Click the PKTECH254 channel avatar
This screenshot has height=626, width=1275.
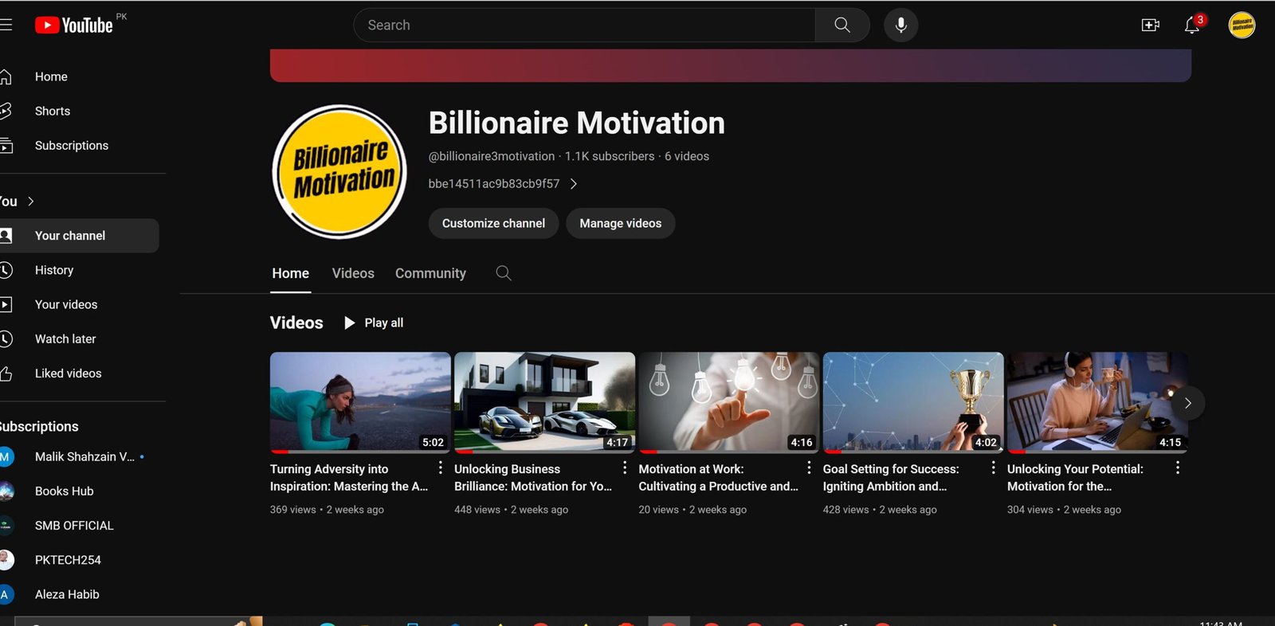click(6, 559)
